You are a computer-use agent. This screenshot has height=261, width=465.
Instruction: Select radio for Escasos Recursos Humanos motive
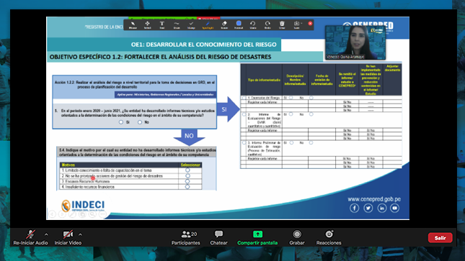pyautogui.click(x=187, y=181)
